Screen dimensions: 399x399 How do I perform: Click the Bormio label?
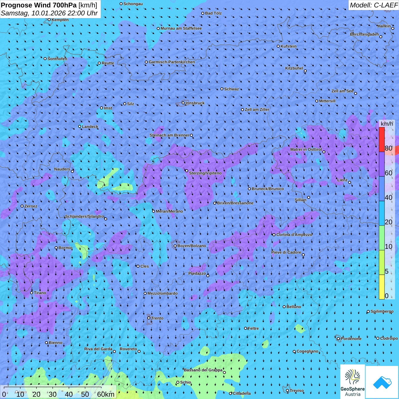[x=65, y=248]
